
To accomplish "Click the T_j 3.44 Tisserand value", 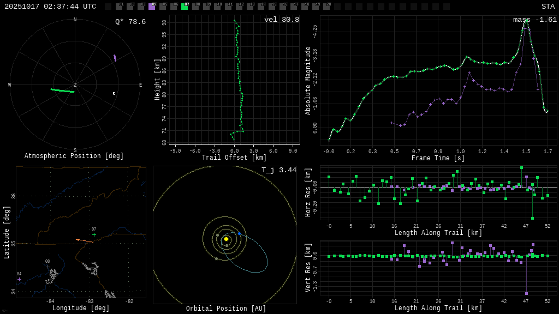I will pos(278,170).
